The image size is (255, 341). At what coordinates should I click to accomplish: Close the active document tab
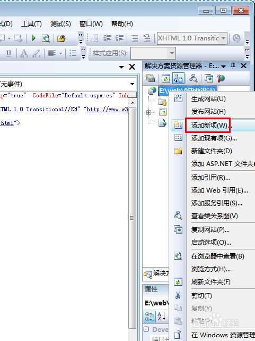(x=132, y=67)
